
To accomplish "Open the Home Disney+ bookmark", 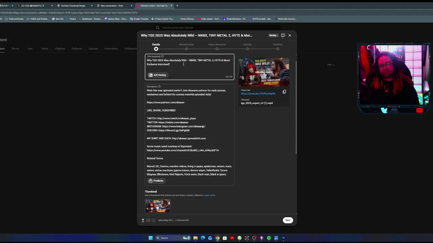I will pyautogui.click(x=185, y=19).
